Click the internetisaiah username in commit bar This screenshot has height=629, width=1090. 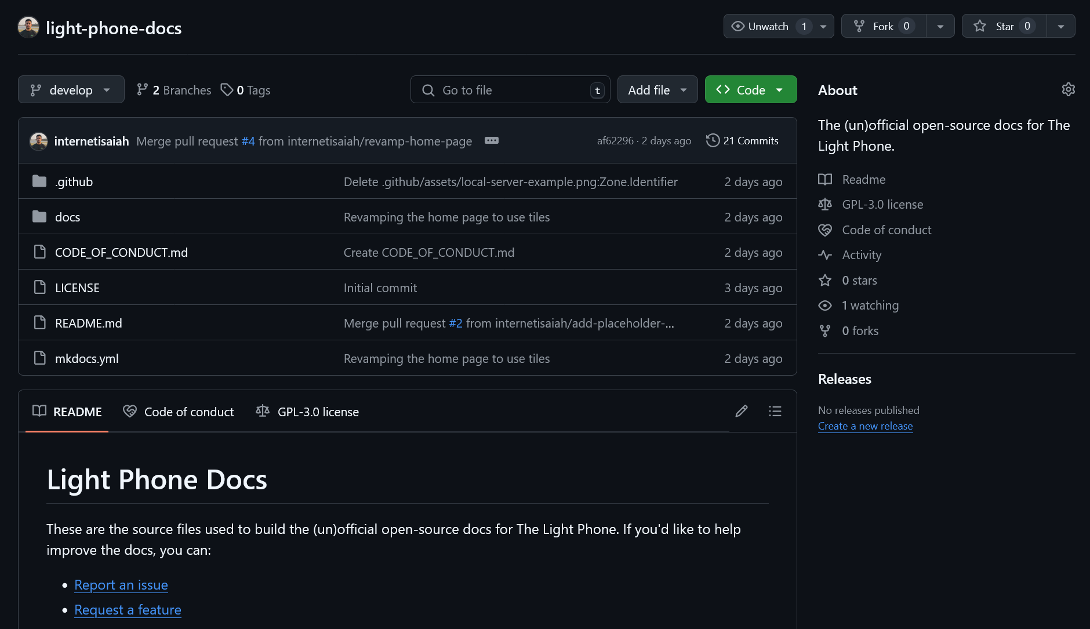[92, 141]
